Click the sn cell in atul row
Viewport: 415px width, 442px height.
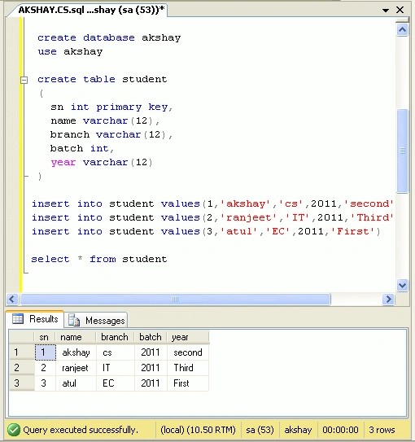pyautogui.click(x=45, y=383)
